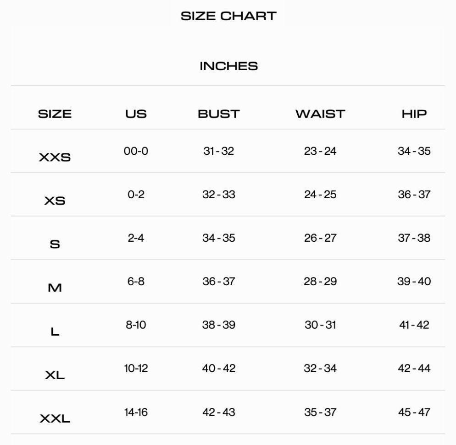Screen dimensions: 456x445
Task: Select the XS size row label
Action: click(x=55, y=201)
